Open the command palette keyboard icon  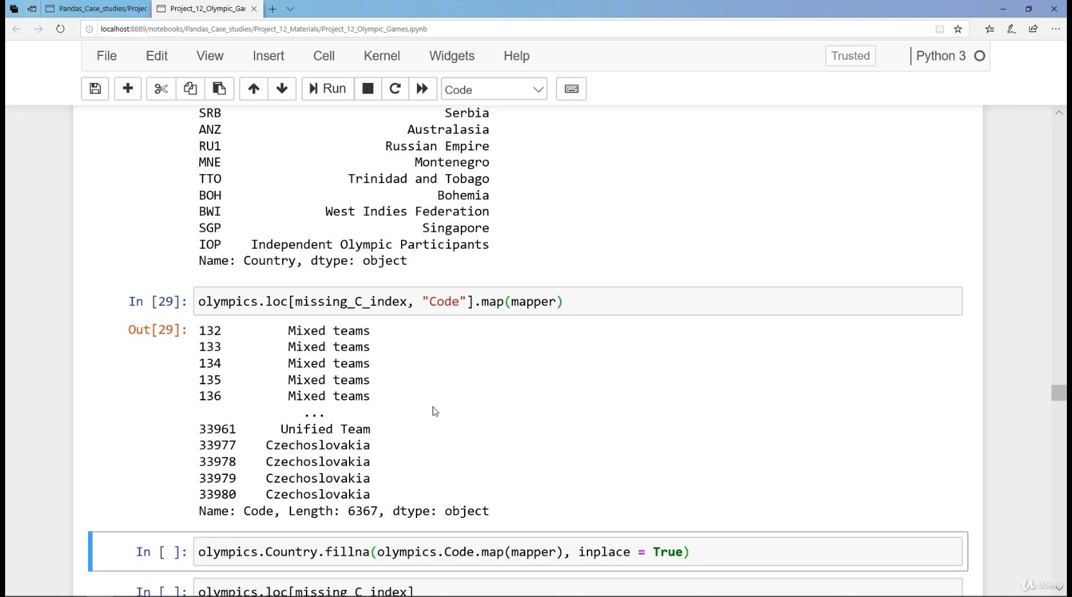571,89
